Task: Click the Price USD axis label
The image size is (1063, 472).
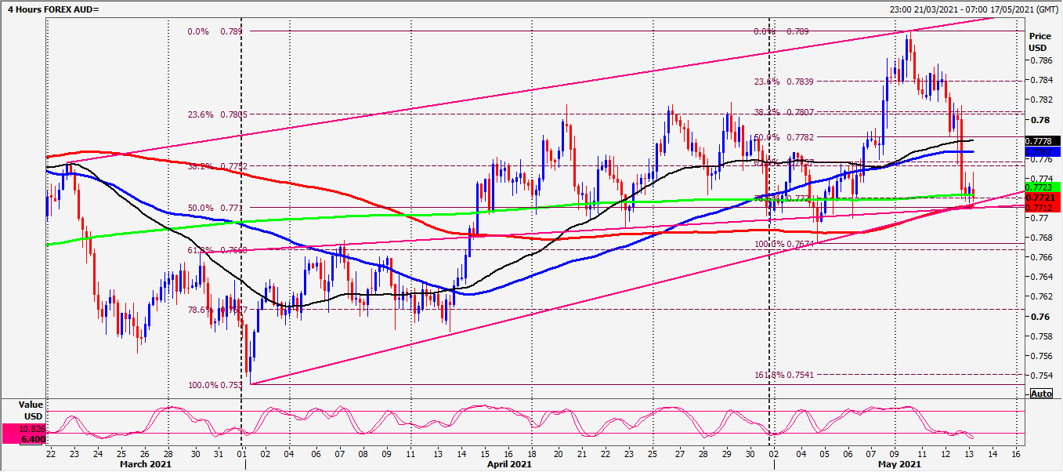Action: pos(1039,41)
